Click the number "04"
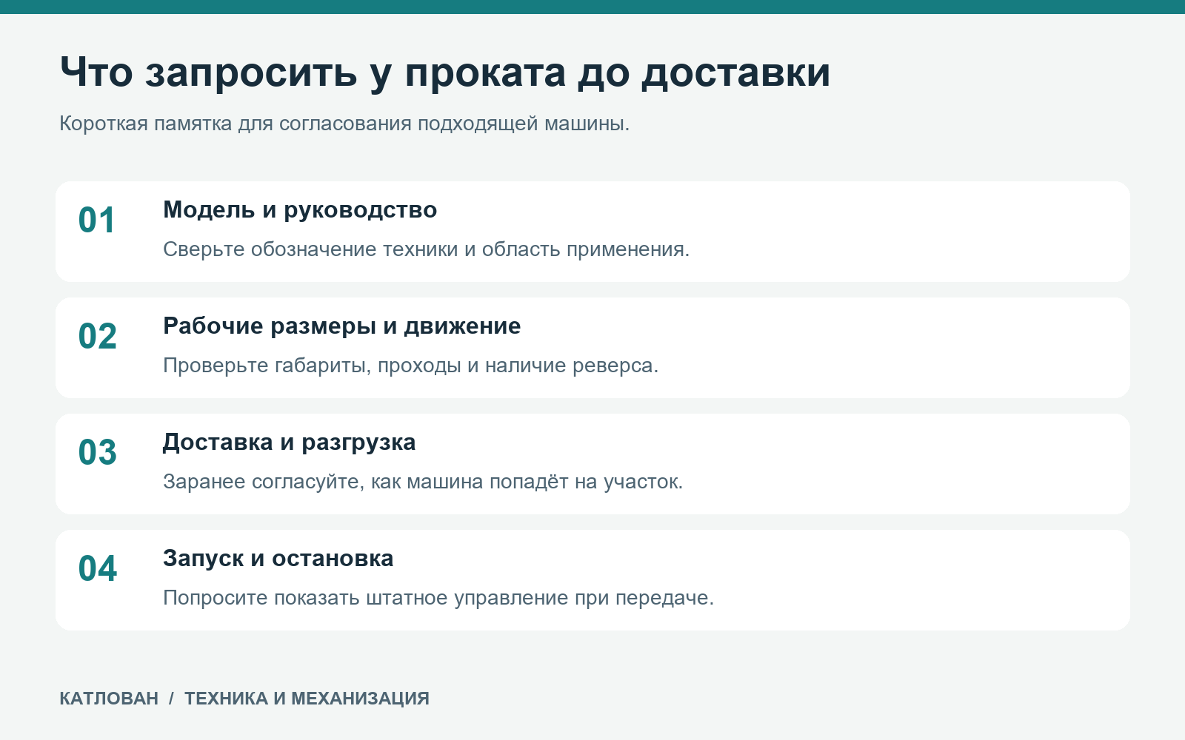The height and width of the screenshot is (740, 1185). pos(98,569)
